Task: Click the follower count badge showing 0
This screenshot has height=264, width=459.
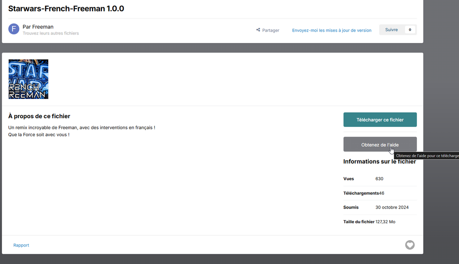Action: pos(409,30)
